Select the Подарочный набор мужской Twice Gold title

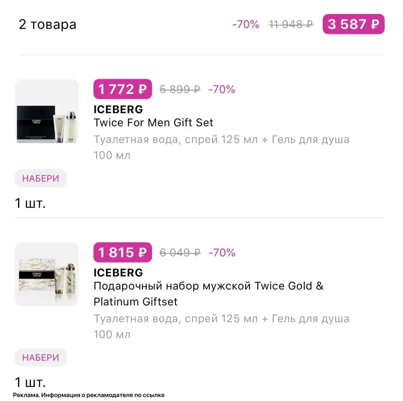coord(208,294)
